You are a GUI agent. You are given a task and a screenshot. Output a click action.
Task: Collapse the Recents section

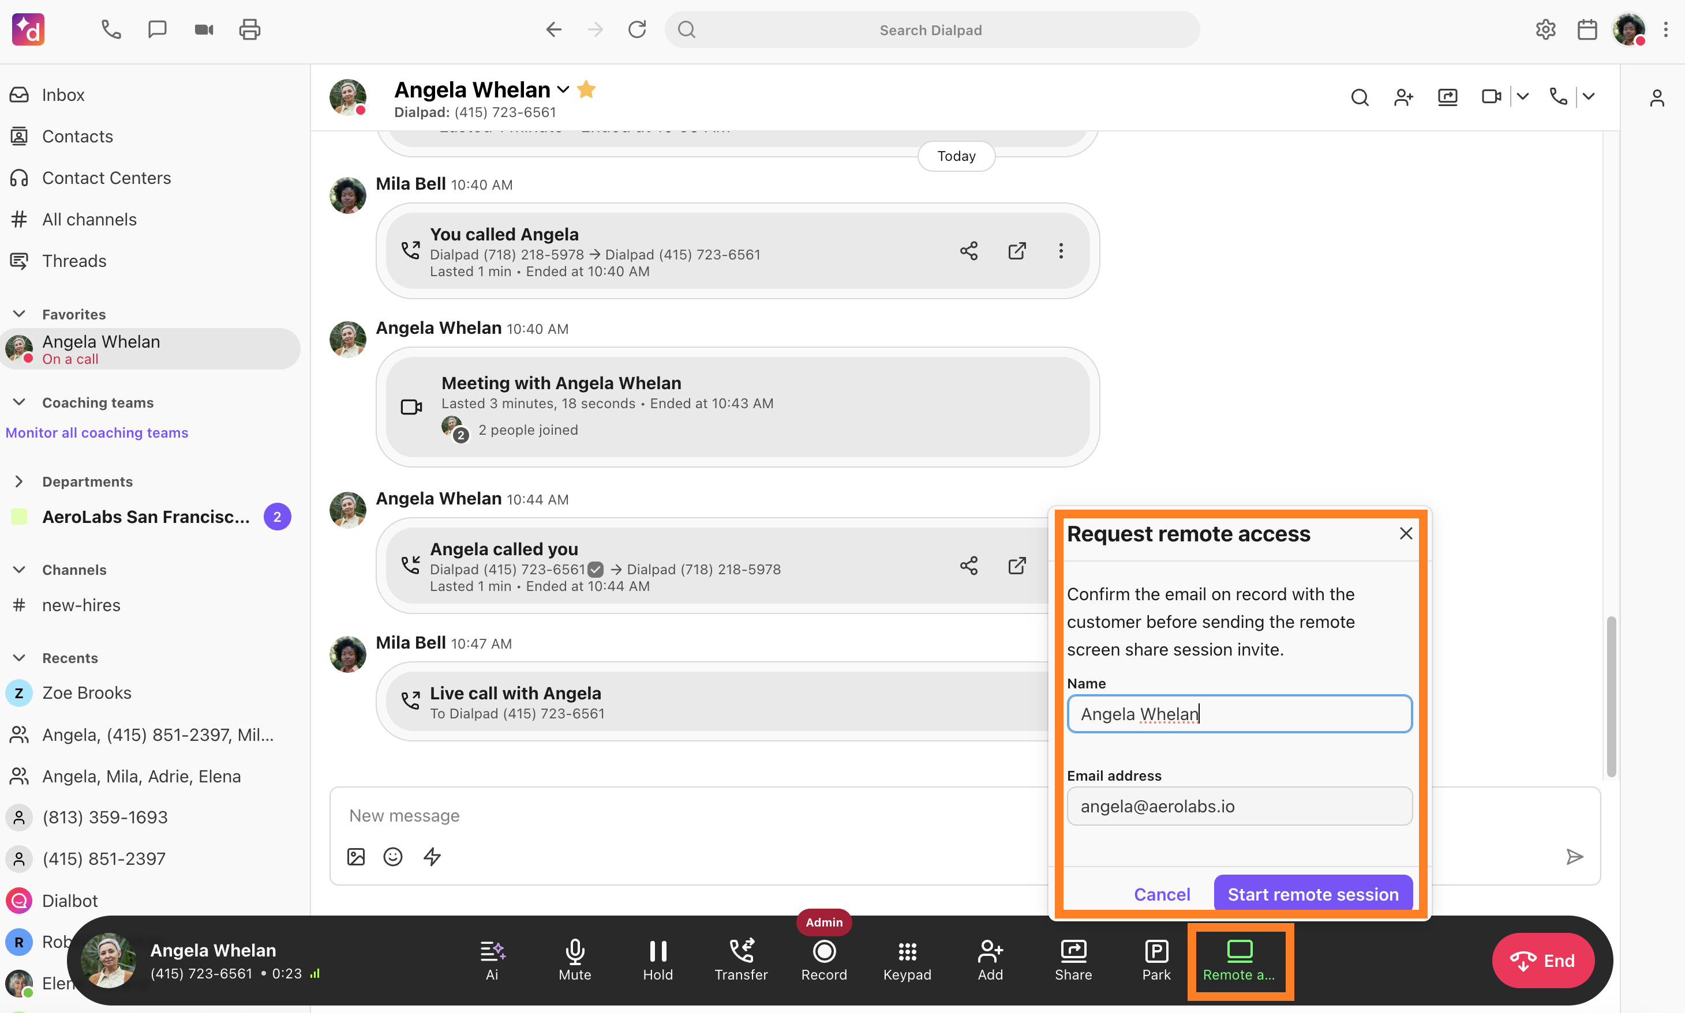[x=19, y=657]
